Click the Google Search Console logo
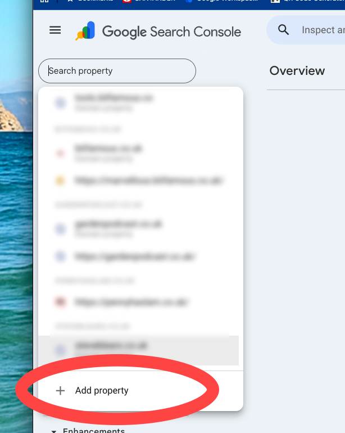 pos(158,31)
